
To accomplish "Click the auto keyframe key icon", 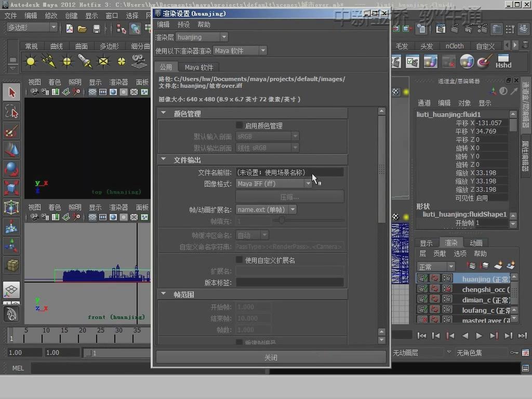I will click(x=514, y=353).
